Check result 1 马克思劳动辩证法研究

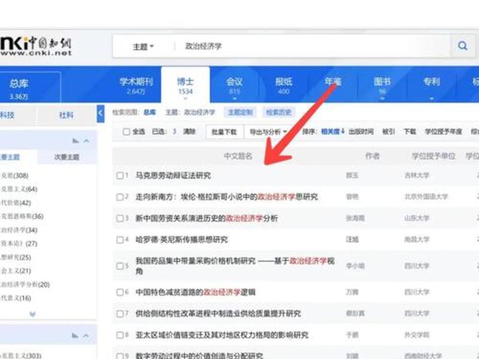pos(120,175)
